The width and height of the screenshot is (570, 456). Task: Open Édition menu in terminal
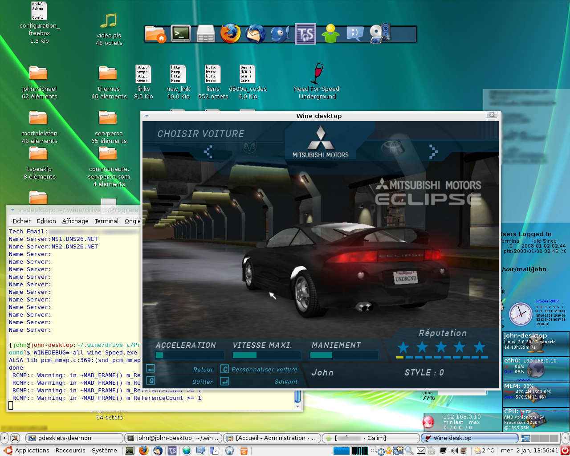coord(46,221)
